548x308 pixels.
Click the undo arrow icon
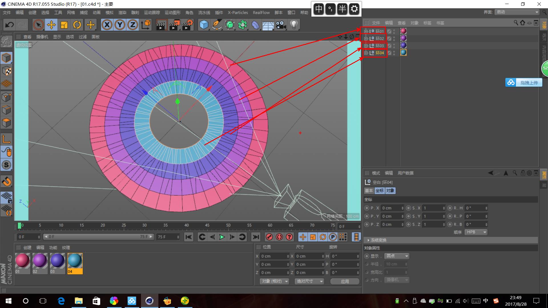click(9, 25)
